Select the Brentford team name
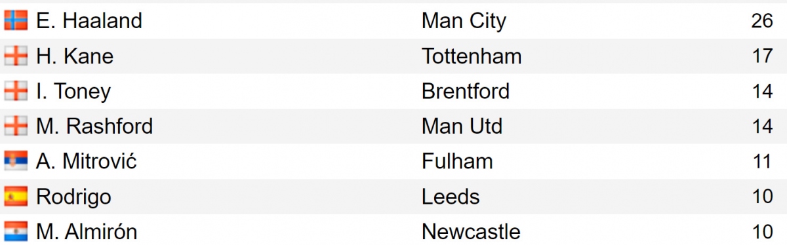Screen dimensions: 787x245 coord(466,91)
